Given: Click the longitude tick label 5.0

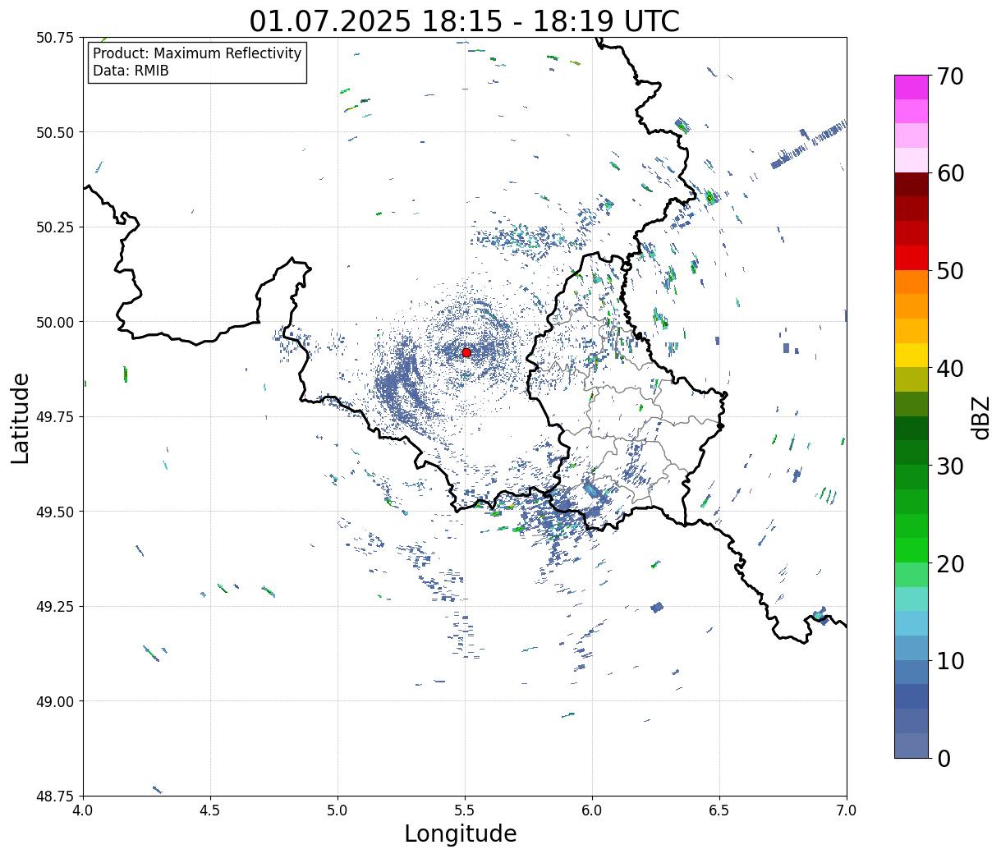Looking at the screenshot, I should pyautogui.click(x=337, y=810).
